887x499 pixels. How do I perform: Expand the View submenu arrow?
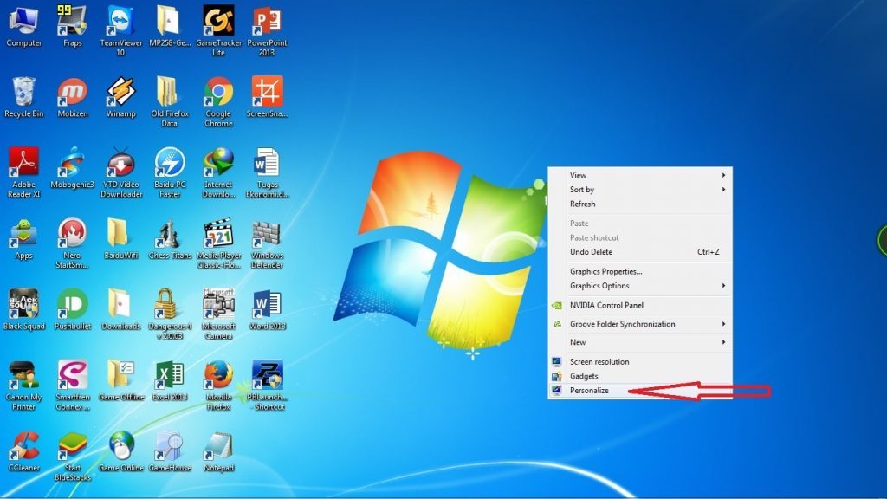pyautogui.click(x=723, y=175)
